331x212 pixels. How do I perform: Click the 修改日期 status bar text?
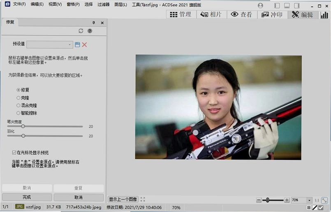pyautogui.click(x=134, y=207)
